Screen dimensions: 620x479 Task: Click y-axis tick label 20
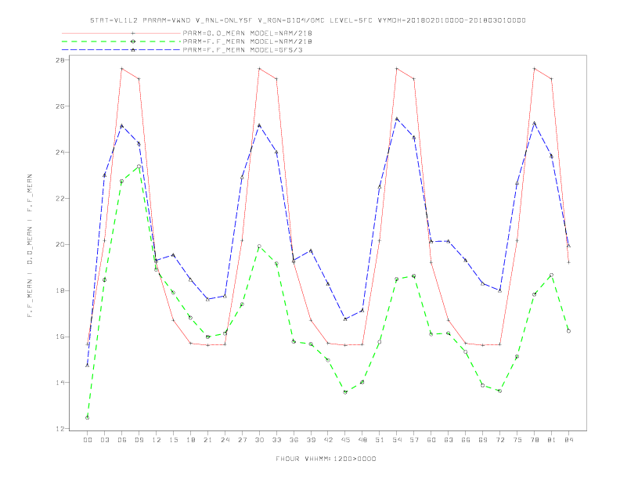61,245
